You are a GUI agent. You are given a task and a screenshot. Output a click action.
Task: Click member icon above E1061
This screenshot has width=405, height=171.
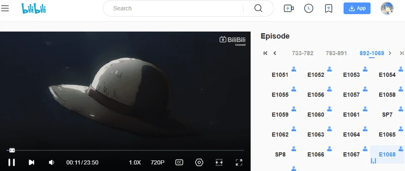365,109
